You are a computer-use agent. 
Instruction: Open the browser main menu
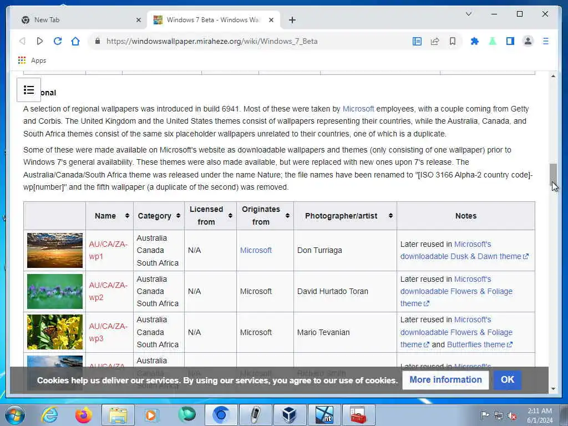point(546,41)
